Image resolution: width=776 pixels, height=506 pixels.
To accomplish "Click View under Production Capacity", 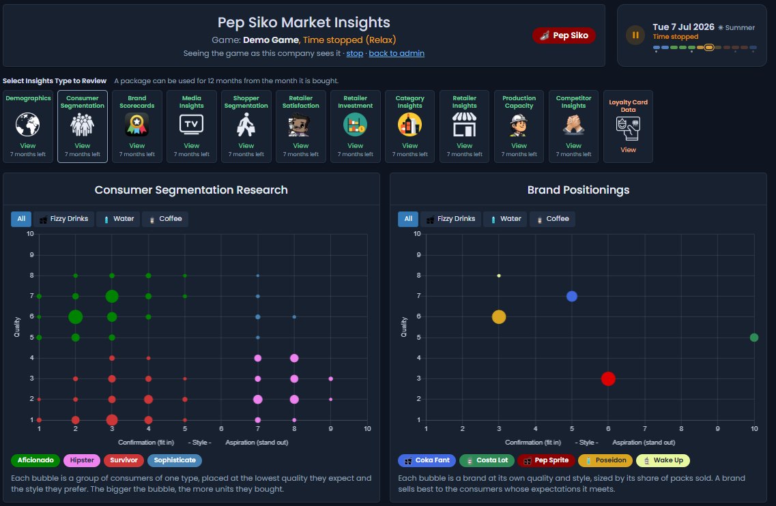I will click(519, 146).
